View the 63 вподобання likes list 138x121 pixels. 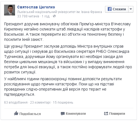coord(16,103)
